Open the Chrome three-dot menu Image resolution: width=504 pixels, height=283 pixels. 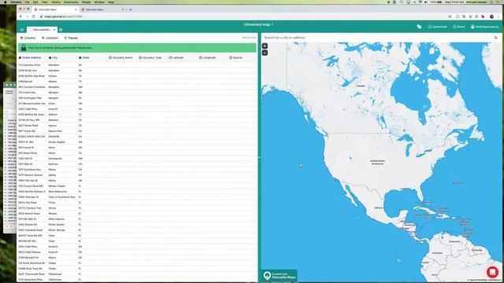[498, 17]
